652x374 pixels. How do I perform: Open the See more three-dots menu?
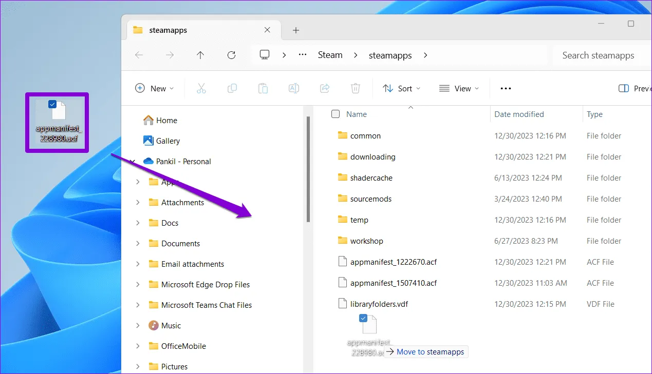point(506,88)
